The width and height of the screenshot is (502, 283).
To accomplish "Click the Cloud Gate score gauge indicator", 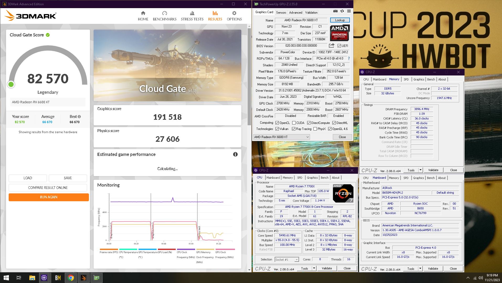I will point(11,84).
